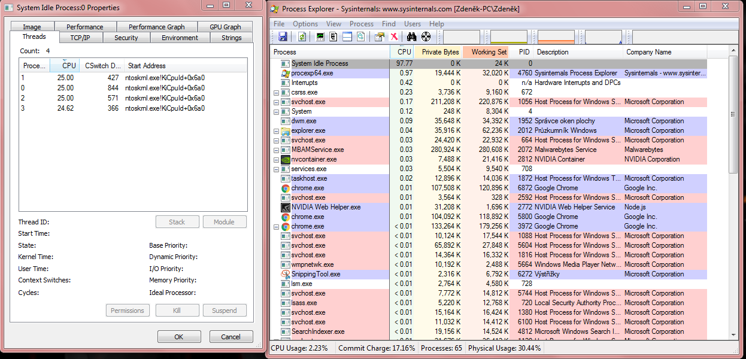Collapse the csrss.exe tree node
The width and height of the screenshot is (746, 359).
tap(276, 92)
